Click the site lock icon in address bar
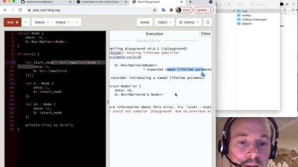The image size is (298, 167). coord(29,10)
